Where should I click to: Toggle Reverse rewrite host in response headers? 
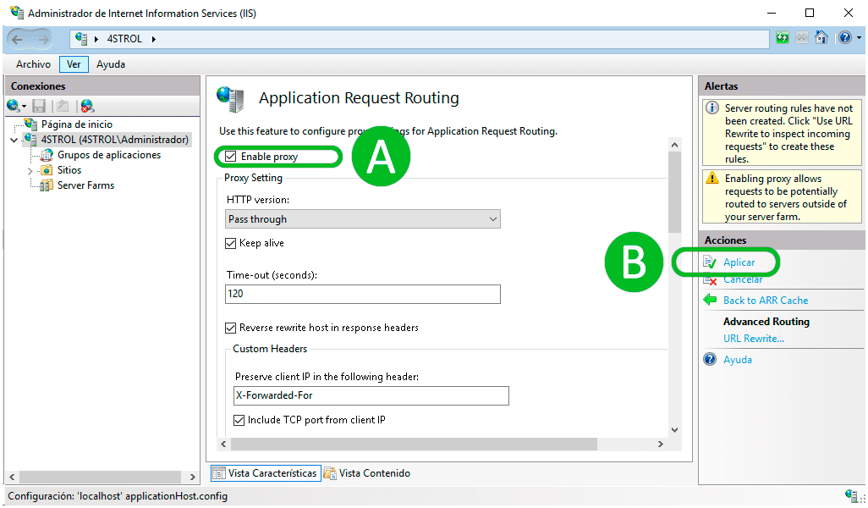click(231, 328)
